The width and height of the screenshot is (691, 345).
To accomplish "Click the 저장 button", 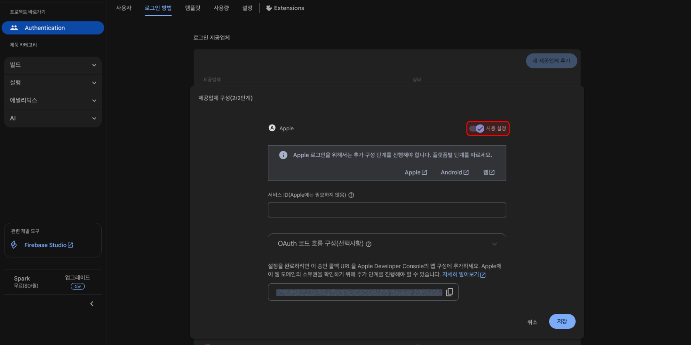I will coord(562,321).
